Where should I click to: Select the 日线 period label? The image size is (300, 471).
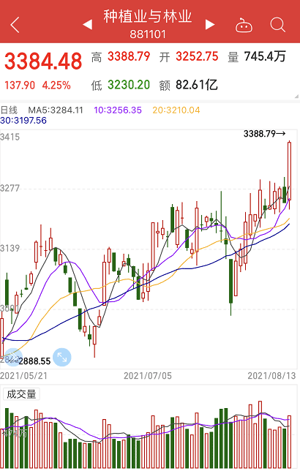9,110
